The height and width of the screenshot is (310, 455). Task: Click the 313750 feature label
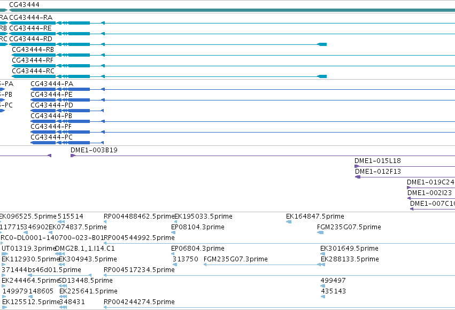coord(186,259)
